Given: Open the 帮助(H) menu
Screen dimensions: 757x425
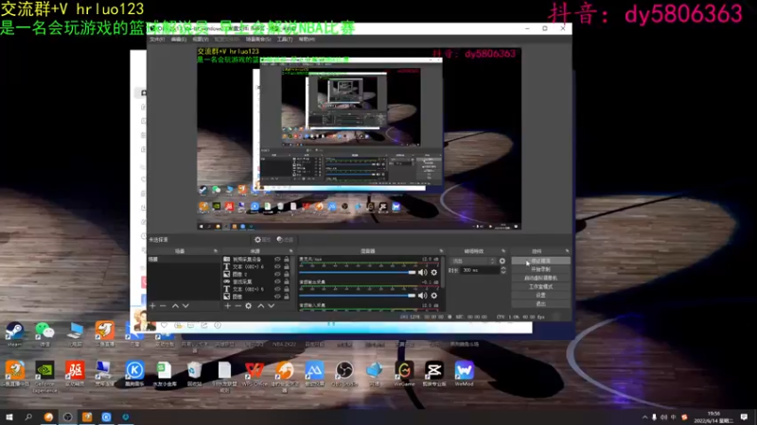Looking at the screenshot, I should pos(307,39).
